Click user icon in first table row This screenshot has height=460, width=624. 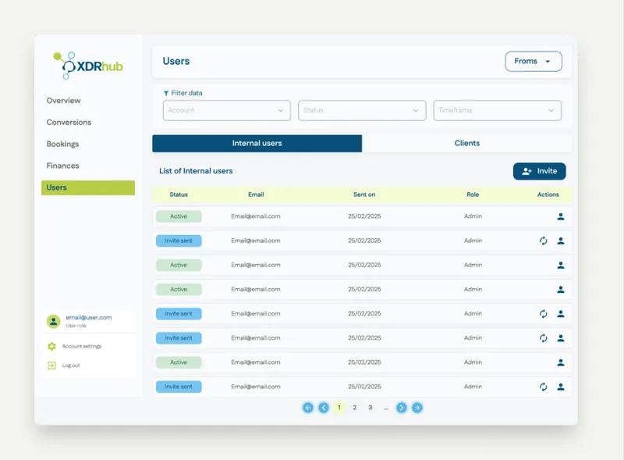pyautogui.click(x=561, y=216)
